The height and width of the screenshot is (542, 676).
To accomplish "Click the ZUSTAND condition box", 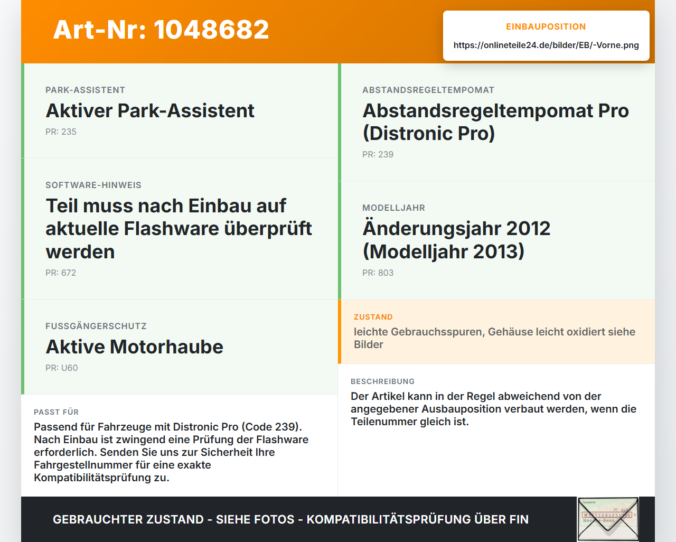I will point(496,332).
